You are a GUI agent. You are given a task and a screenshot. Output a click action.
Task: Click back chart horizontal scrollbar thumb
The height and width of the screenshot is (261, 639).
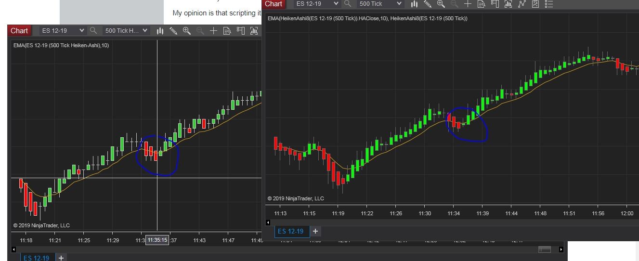545,249
